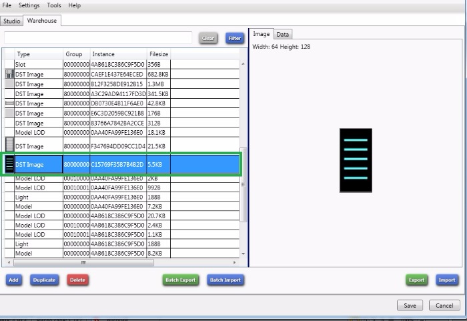Switch to the Studio tab
The width and height of the screenshot is (467, 321).
[x=12, y=21]
